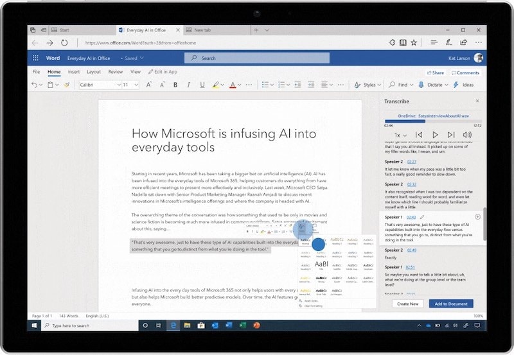Skip back in the audio recording
Image resolution: width=514 pixels, height=355 pixels.
(419, 135)
